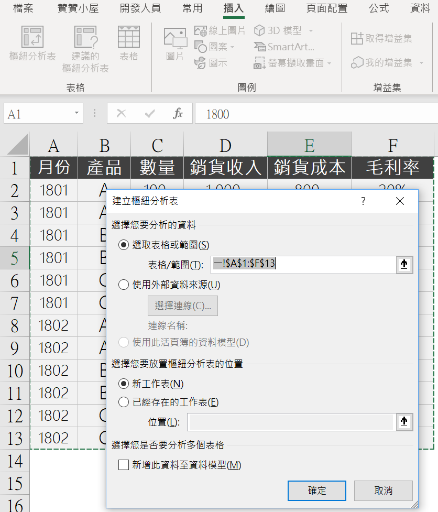Check 新增此資料至資料模型 checkbox

[x=124, y=465]
